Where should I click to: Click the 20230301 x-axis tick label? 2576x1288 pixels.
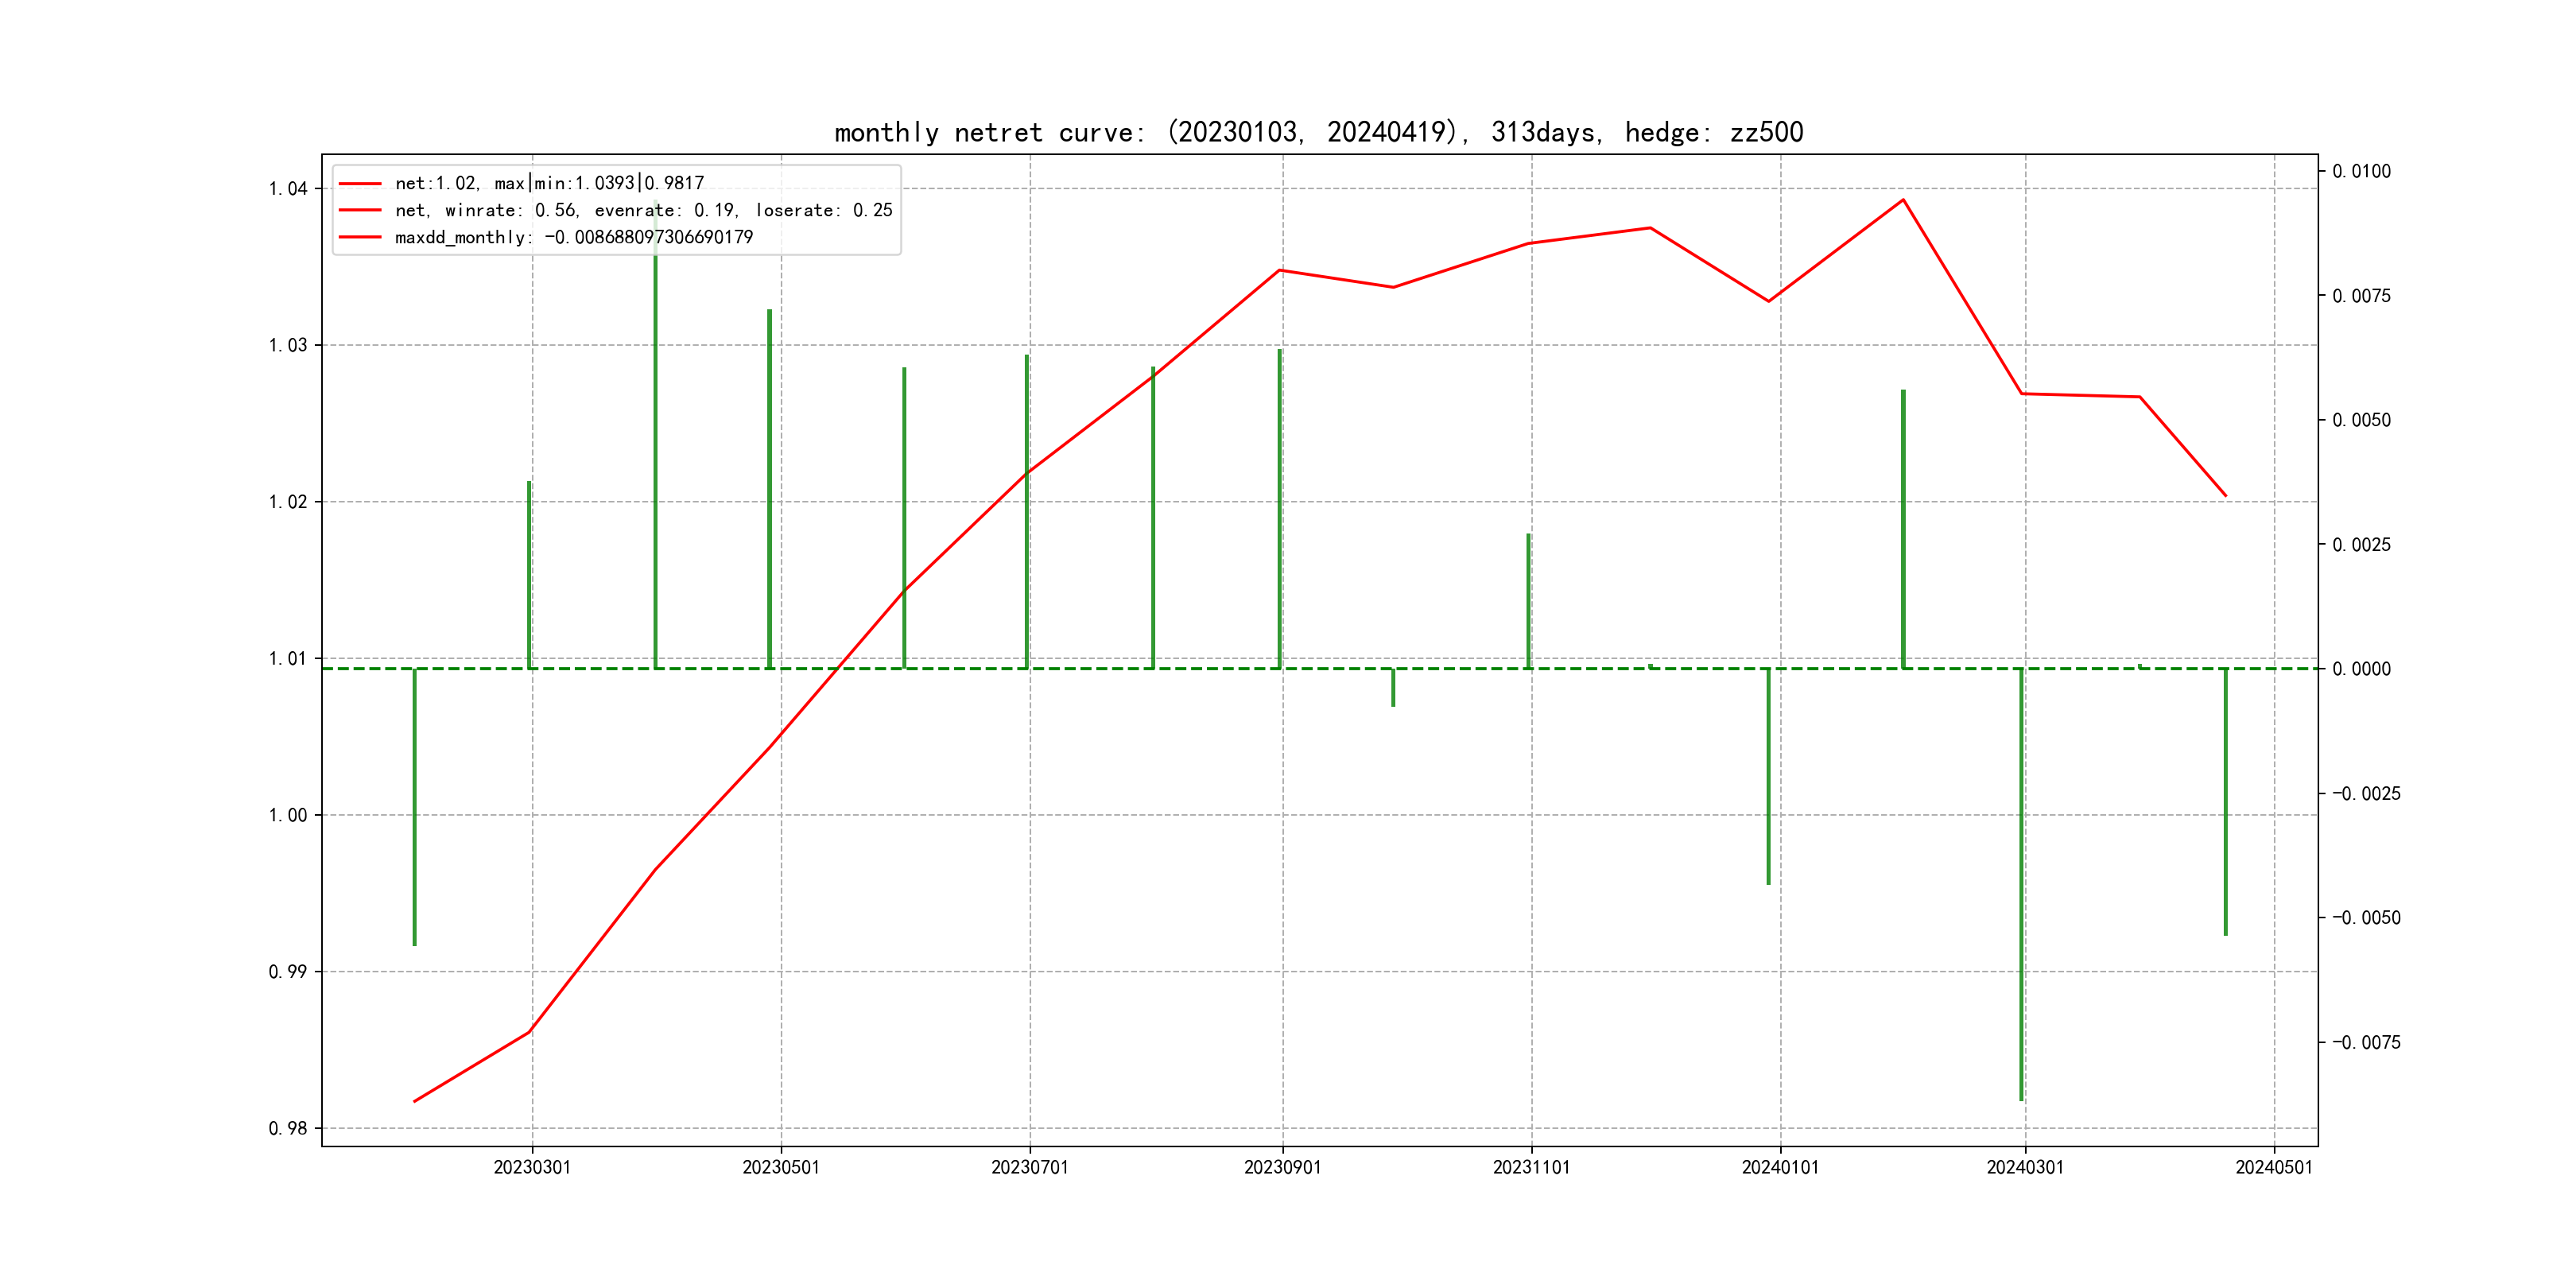click(x=532, y=1167)
